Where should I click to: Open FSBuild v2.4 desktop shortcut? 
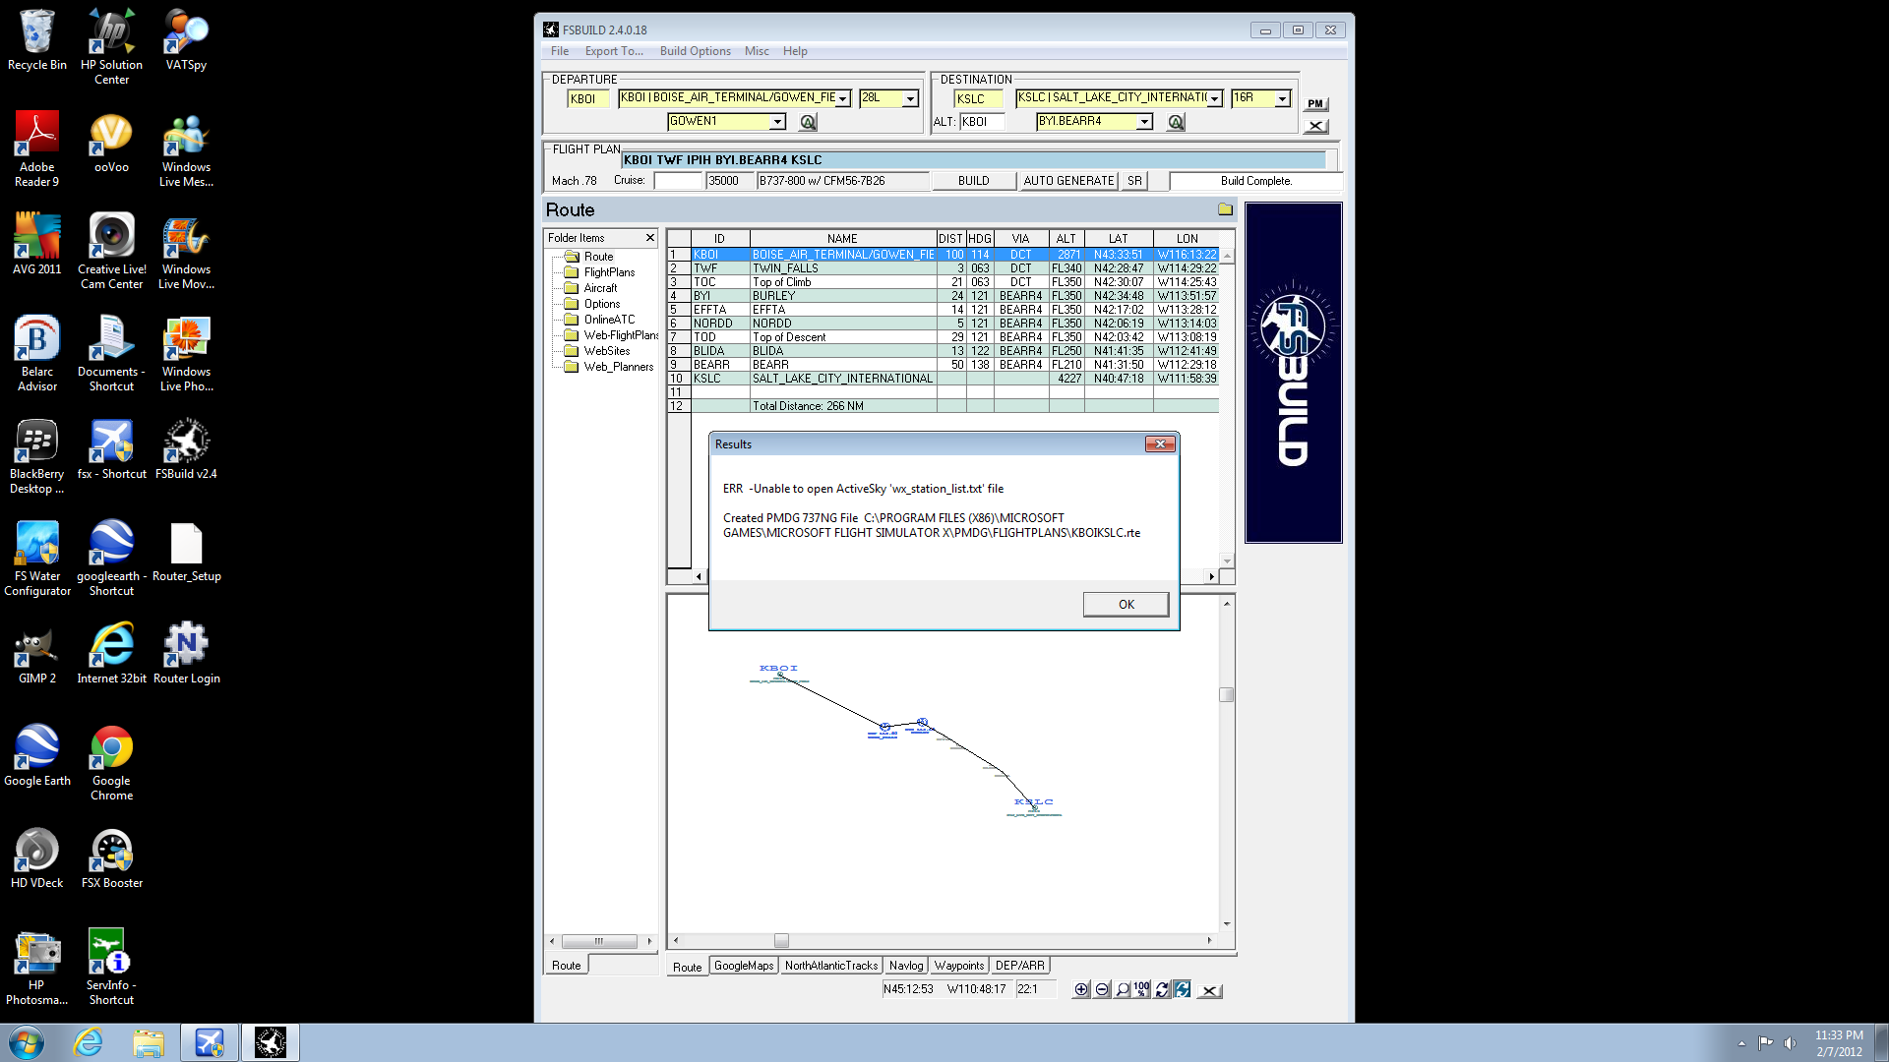(186, 450)
